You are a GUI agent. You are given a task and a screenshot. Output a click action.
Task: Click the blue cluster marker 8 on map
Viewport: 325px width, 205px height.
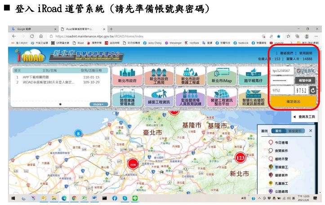pyautogui.click(x=78, y=134)
